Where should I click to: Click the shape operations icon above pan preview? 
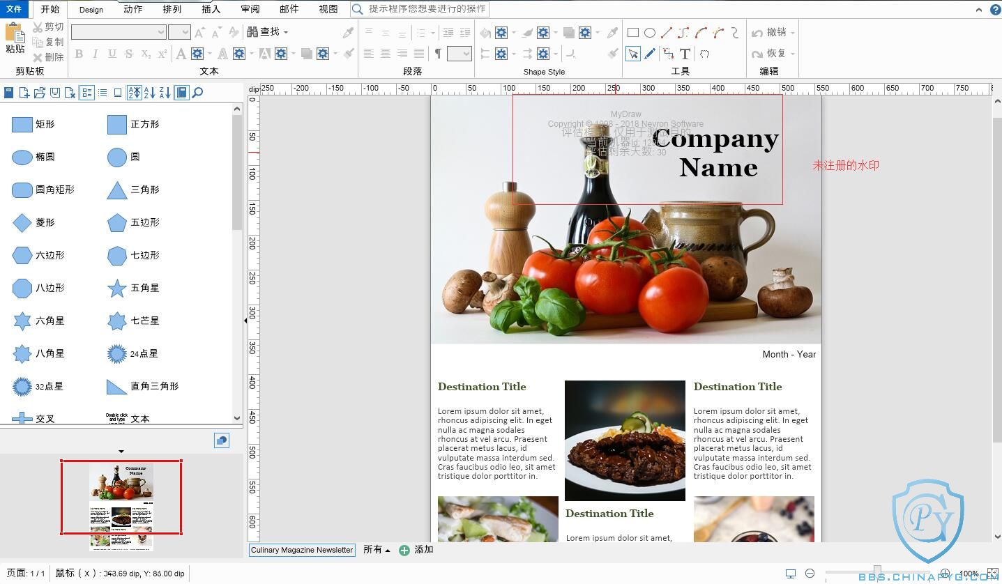[x=222, y=440]
